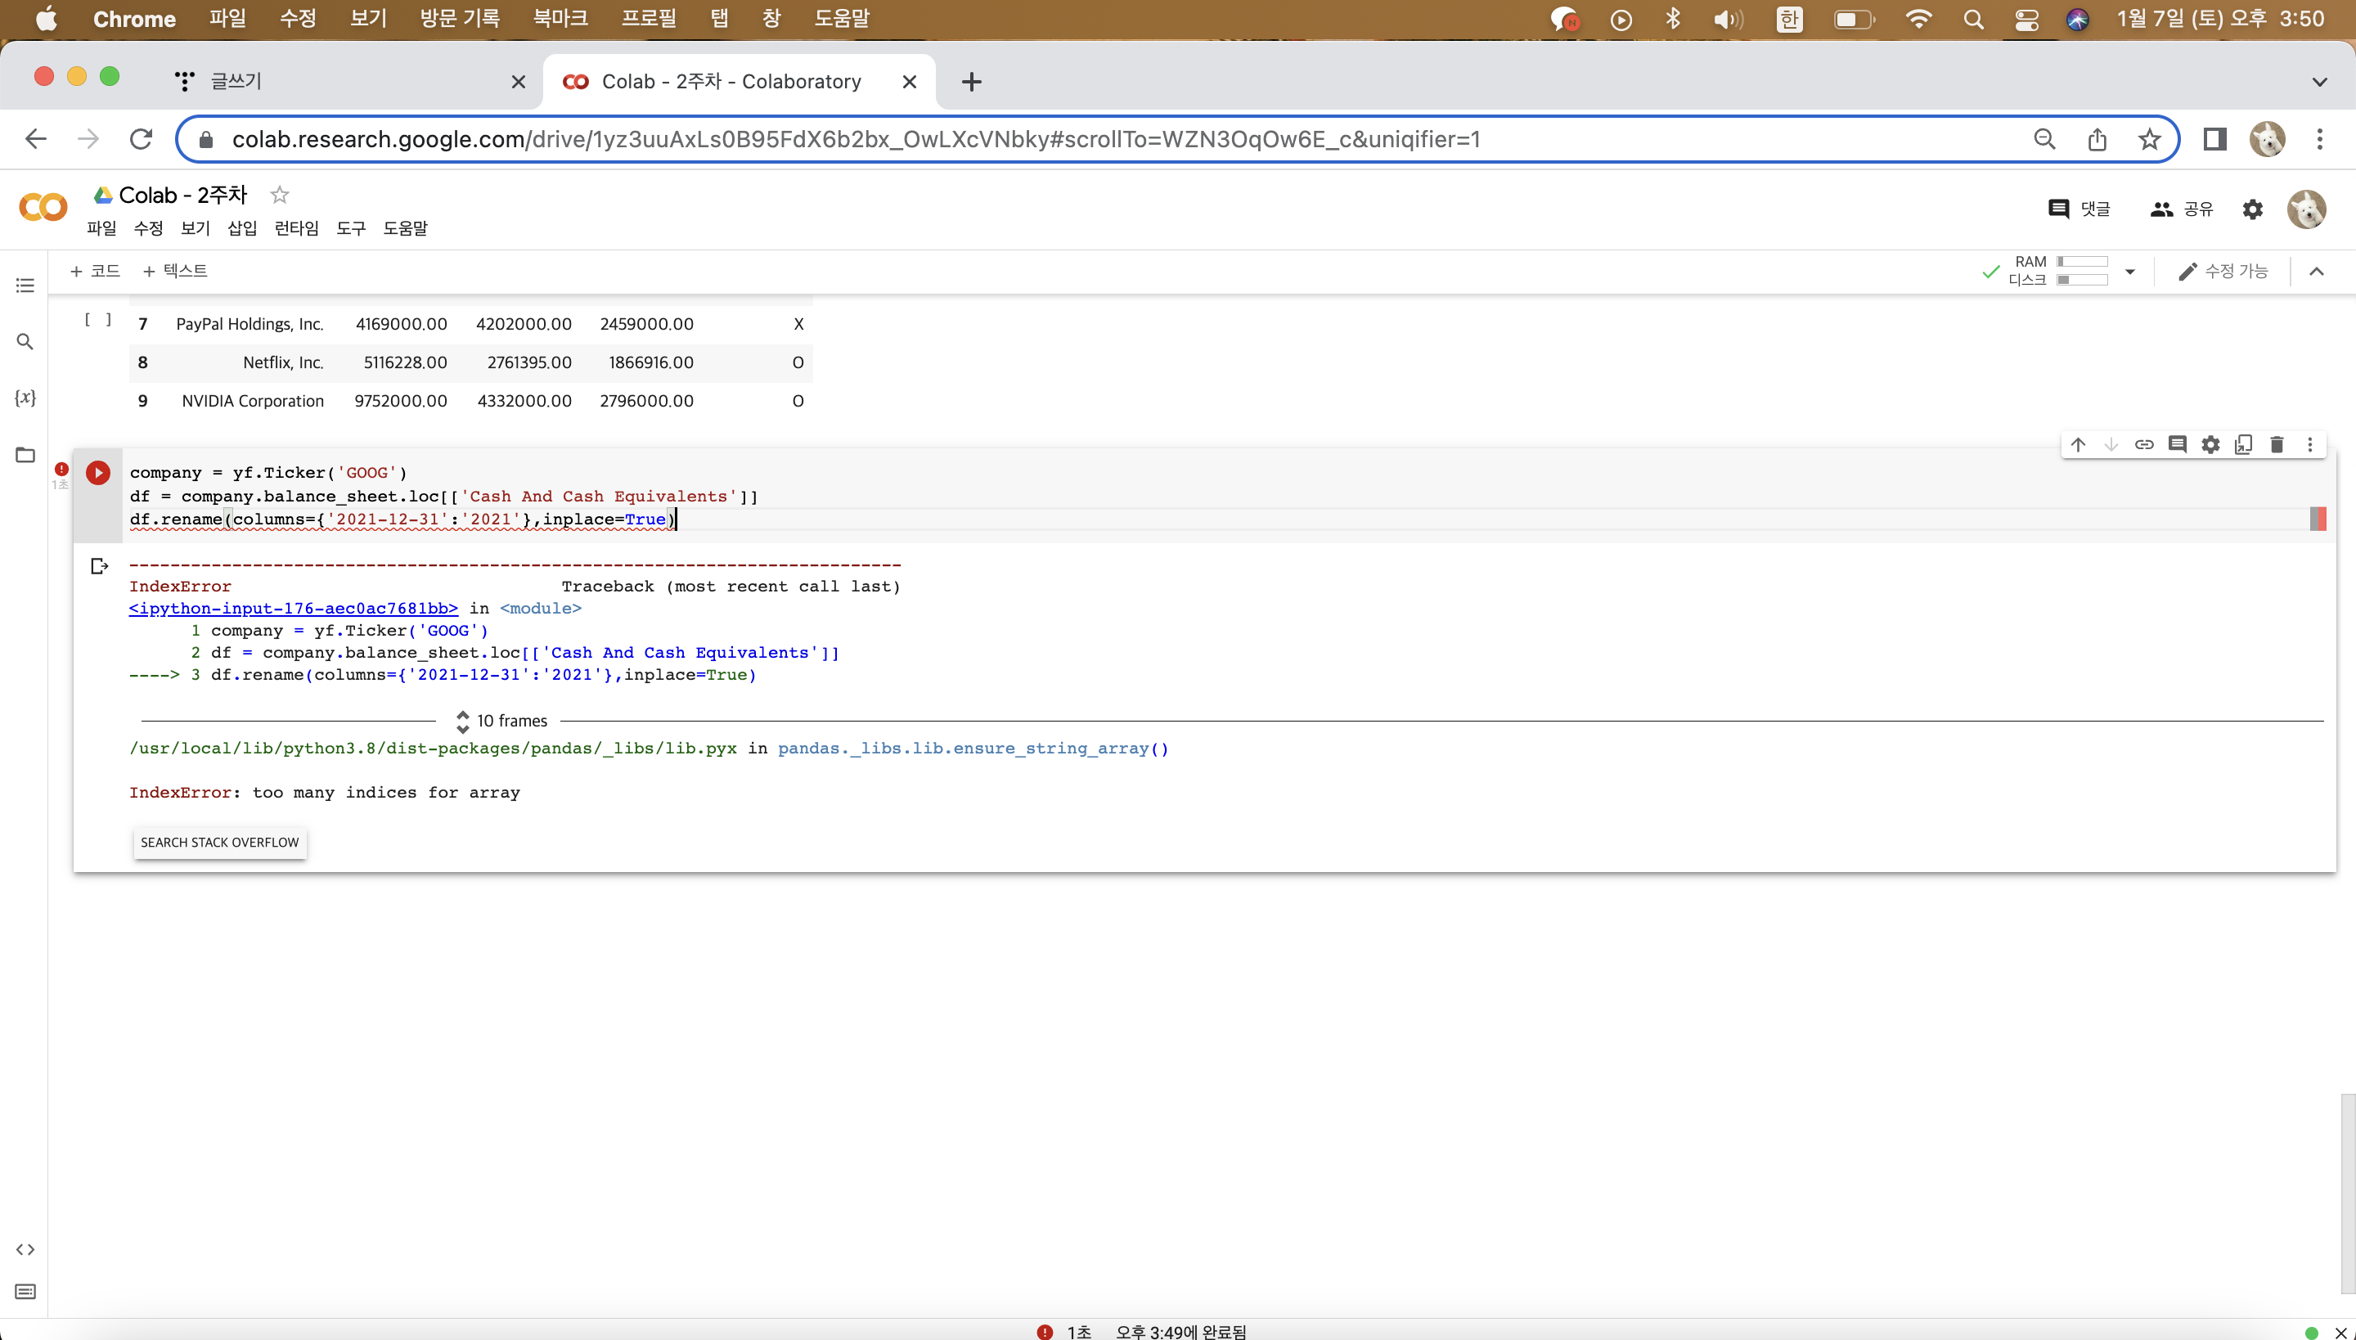Image resolution: width=2356 pixels, height=1340 pixels.
Task: Open the files folder sidebar icon
Action: (26, 455)
